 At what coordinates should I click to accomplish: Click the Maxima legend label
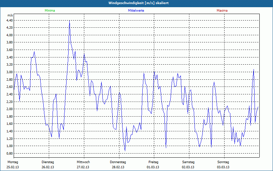[x=222, y=11]
